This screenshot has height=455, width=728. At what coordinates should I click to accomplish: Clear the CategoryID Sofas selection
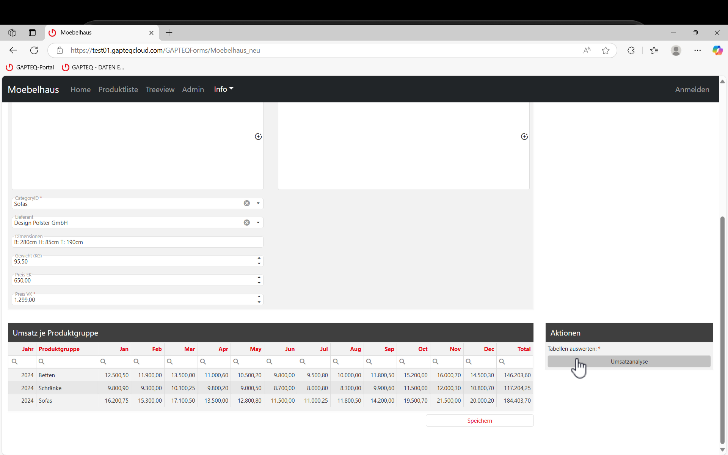[x=247, y=203]
